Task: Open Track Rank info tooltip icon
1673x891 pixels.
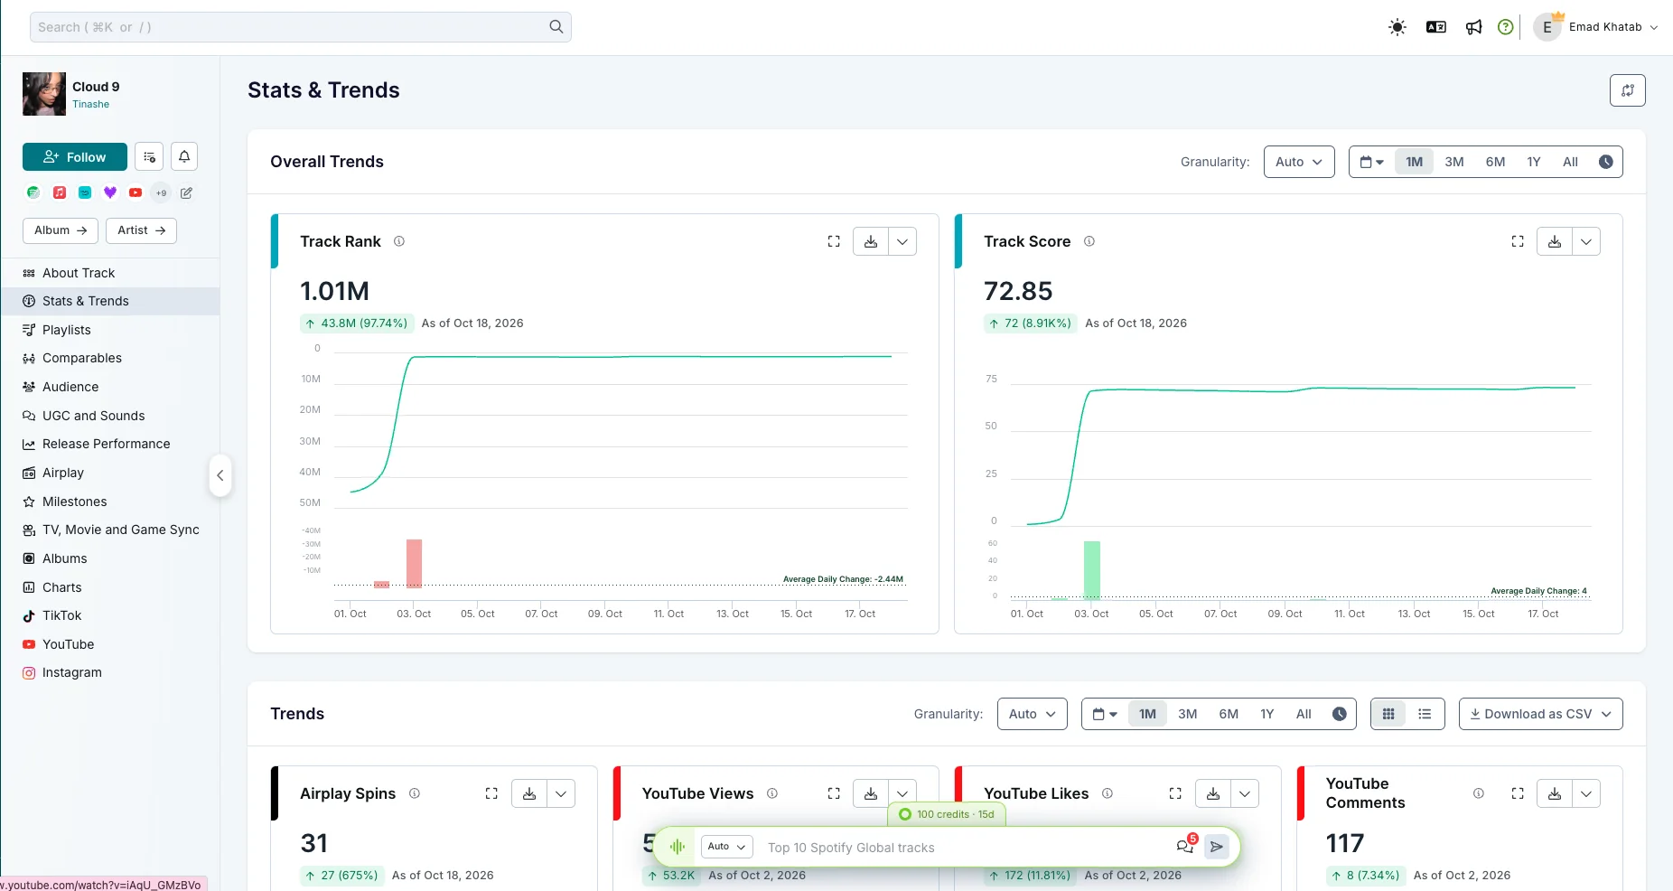Action: (x=399, y=241)
